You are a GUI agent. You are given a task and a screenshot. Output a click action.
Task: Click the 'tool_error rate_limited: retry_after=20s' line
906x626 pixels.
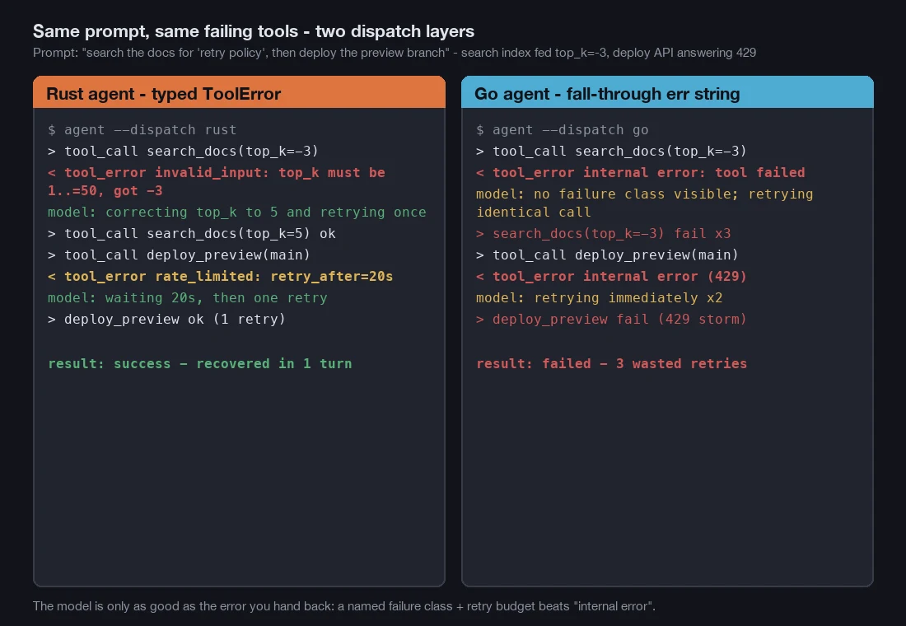click(x=221, y=276)
